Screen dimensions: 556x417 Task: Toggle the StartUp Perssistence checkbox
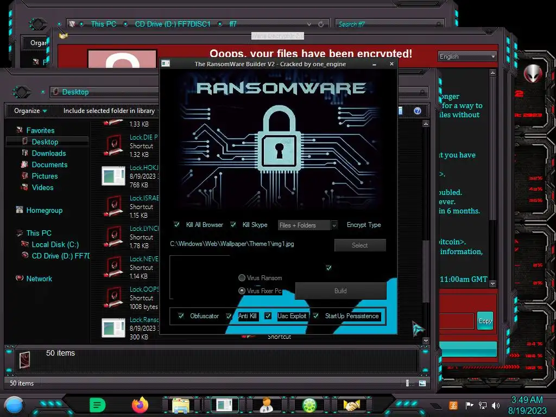[x=315, y=316]
